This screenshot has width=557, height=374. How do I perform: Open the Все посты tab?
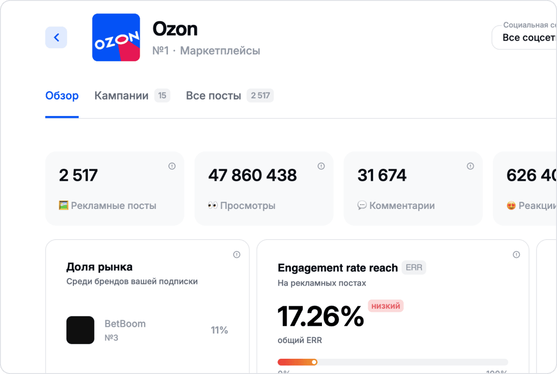[213, 95]
